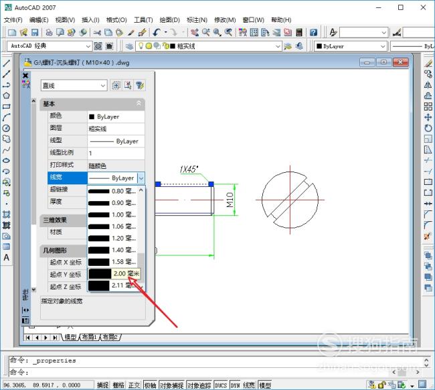Open the 修改(M) menu
435x390 pixels.
tap(225, 20)
